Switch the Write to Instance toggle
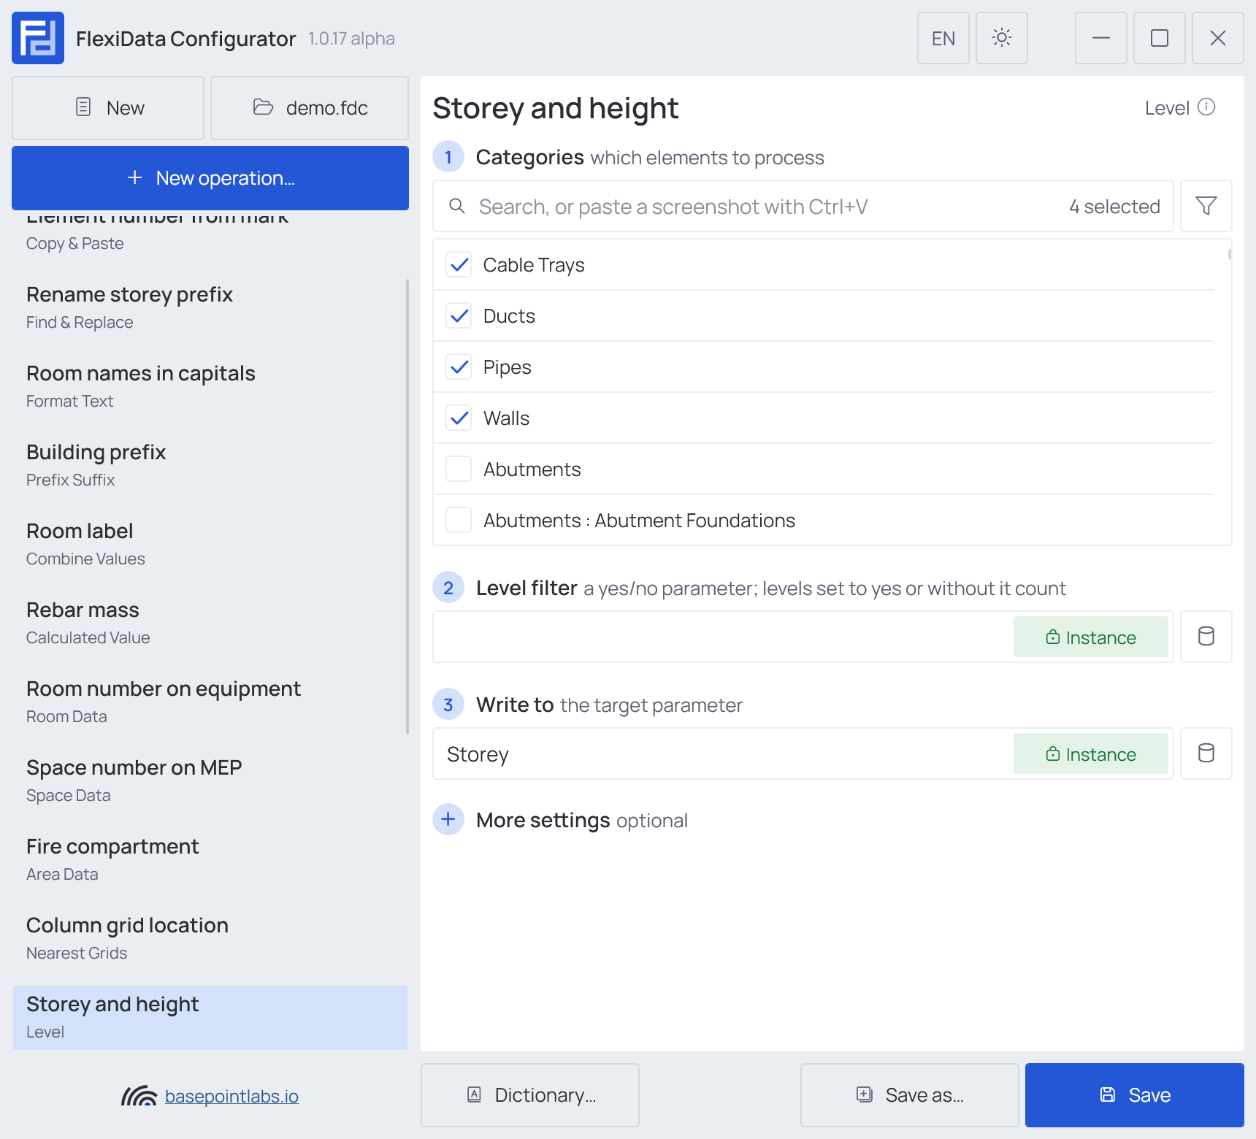 1091,753
